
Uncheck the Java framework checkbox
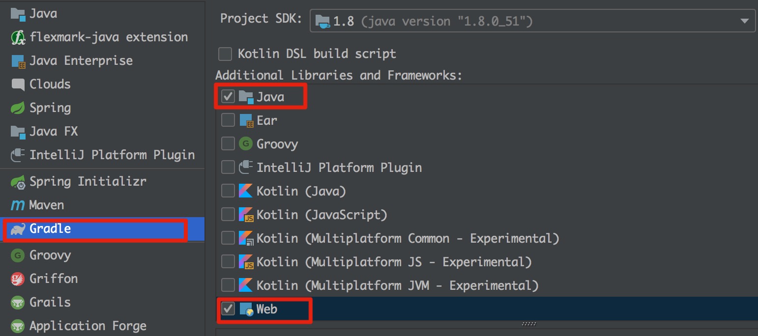(x=228, y=97)
